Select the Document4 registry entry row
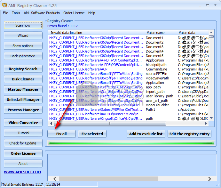 129,51
